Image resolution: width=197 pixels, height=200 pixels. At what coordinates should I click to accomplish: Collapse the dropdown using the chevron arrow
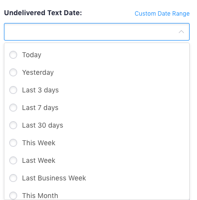(181, 32)
